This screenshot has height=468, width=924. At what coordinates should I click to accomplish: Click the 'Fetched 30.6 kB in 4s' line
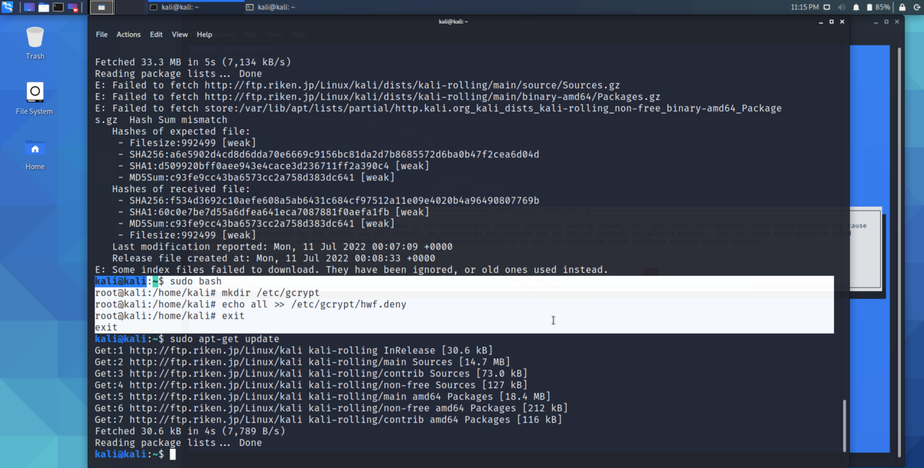(189, 431)
